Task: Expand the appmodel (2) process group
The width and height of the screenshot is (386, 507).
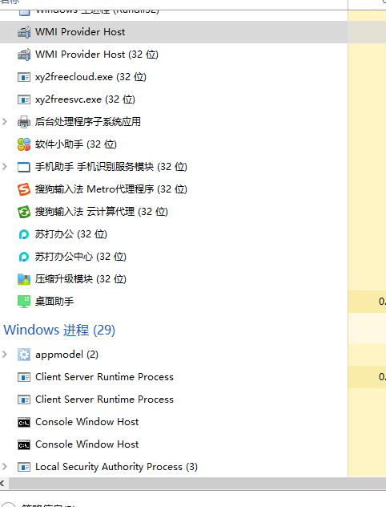Action: click(x=5, y=355)
